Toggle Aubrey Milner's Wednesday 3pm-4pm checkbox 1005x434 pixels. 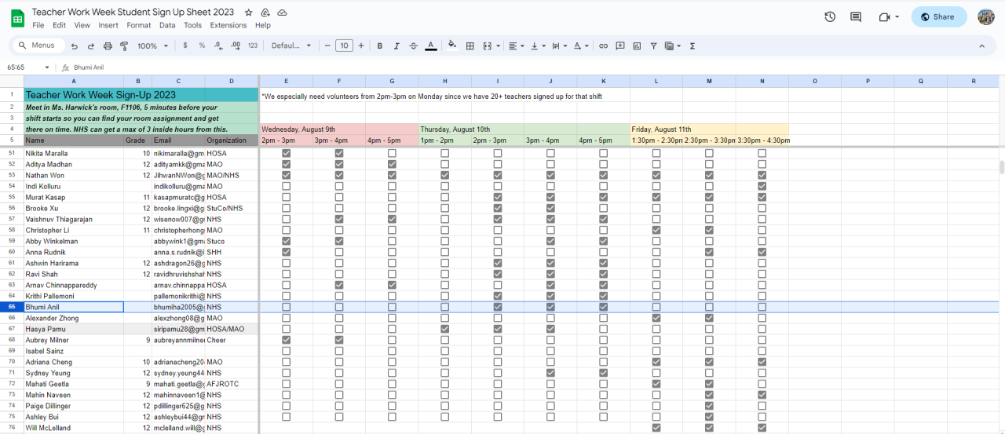pos(339,341)
